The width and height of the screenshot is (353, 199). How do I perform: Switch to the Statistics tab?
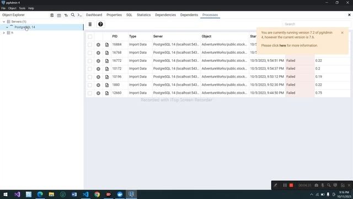point(143,15)
